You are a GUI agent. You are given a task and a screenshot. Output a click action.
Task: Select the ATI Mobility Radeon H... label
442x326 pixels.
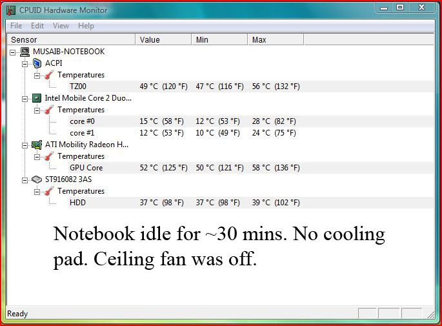87,145
